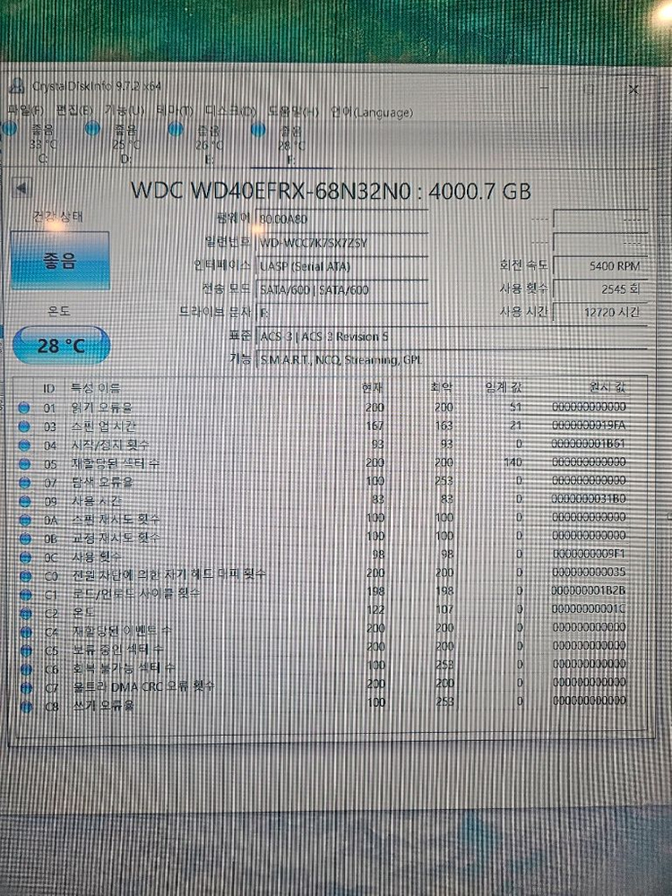Click the interface field UASP (Serial ATA)

341,266
